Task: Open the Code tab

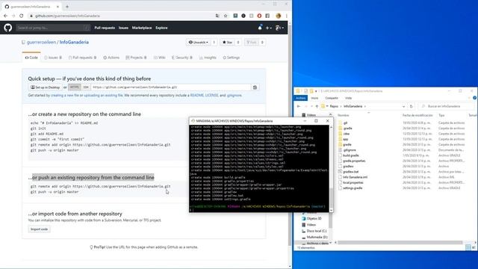Action: pyautogui.click(x=31, y=58)
